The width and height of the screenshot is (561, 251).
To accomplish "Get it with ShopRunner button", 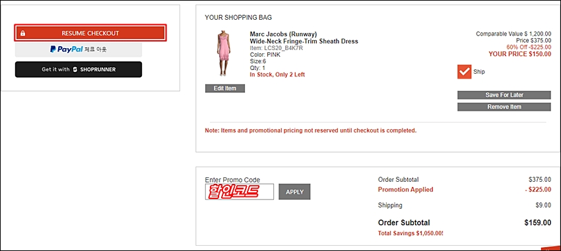I will pyautogui.click(x=79, y=69).
